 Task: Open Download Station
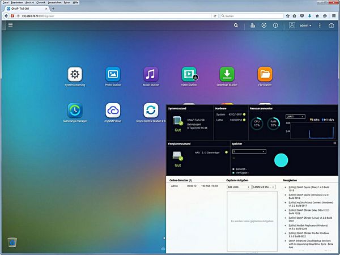(227, 74)
